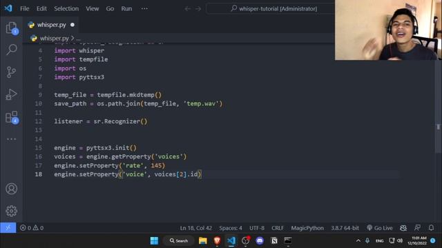Open Discord from taskbar
442x248 pixels.
click(260, 240)
